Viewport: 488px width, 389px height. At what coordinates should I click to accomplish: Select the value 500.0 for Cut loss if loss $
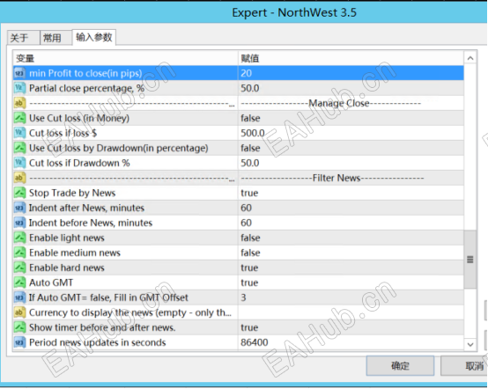(x=253, y=133)
